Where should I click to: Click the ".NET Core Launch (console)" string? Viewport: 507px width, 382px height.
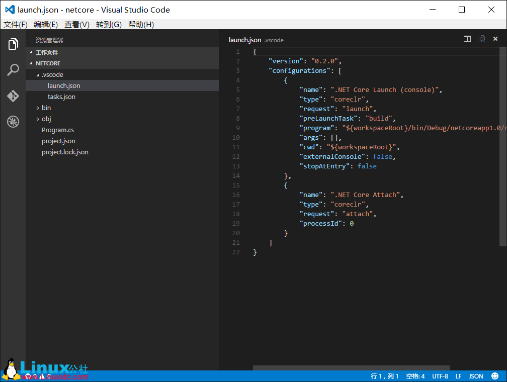click(x=384, y=90)
